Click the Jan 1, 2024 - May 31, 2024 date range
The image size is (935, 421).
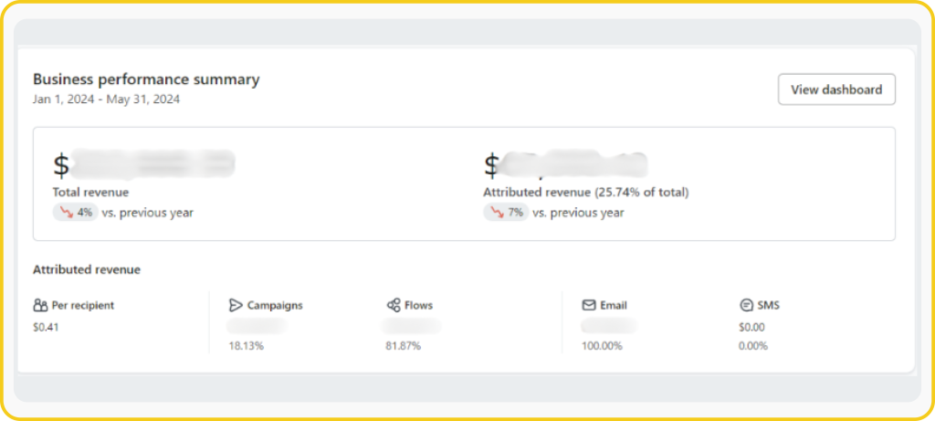106,99
